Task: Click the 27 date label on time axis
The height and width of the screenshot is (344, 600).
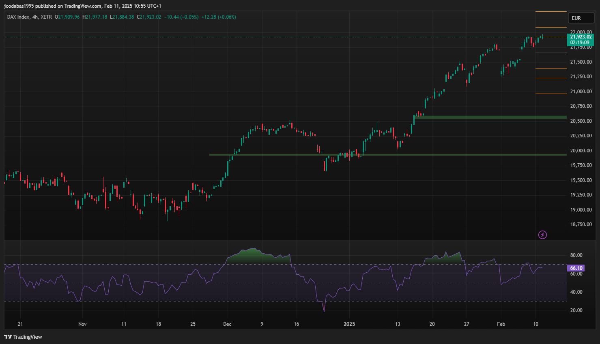Action: point(467,324)
